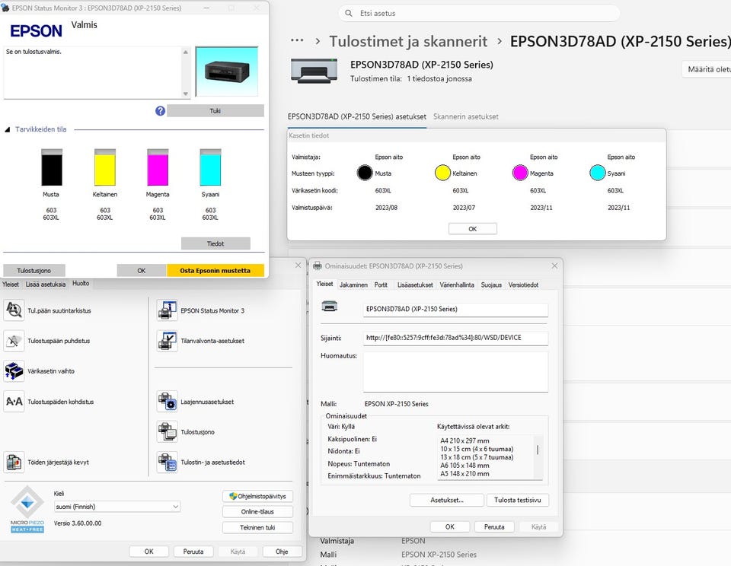Viewport: 731px width, 566px height.
Task: Click Ohjelmistopäivitys button
Action: (x=258, y=496)
